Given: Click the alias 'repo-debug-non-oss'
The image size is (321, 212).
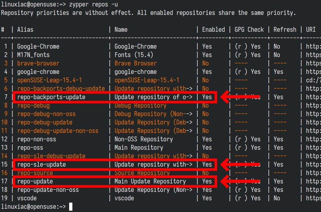Looking at the screenshot, I should [x=46, y=114].
